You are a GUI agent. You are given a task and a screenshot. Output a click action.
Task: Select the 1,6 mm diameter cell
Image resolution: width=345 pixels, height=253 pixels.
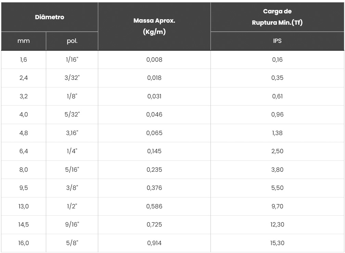[x=24, y=60]
